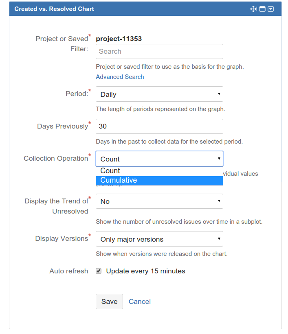The image size is (288, 334).
Task: Select the Cumulative option in list
Action: point(119,180)
